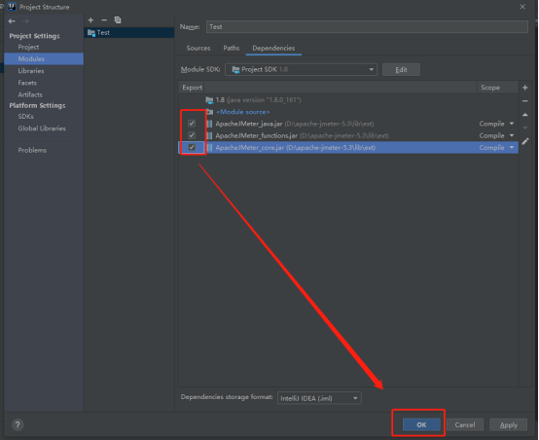Open help via question mark icon
Screen dimensions: 539x440
pos(18,424)
